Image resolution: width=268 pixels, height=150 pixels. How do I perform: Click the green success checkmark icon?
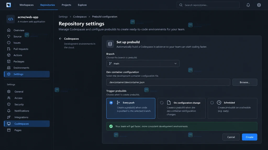click(x=111, y=126)
